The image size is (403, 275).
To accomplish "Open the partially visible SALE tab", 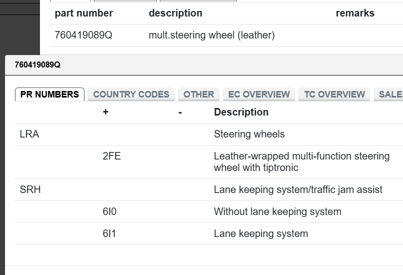I will coord(390,94).
